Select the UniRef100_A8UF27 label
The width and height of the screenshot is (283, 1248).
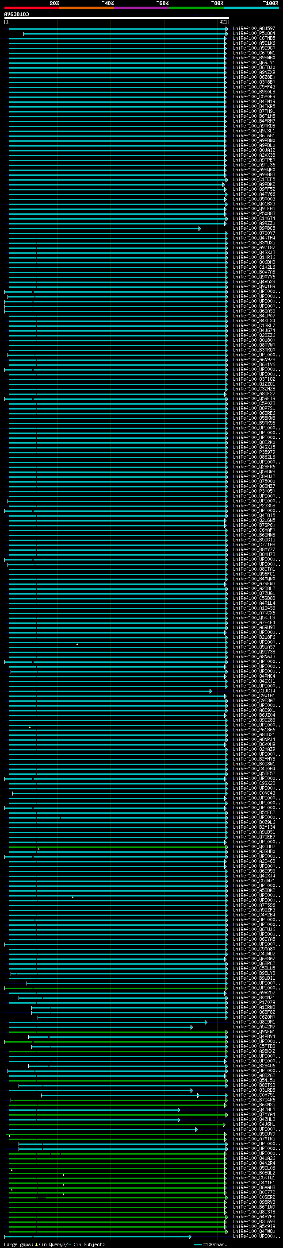tap(253, 394)
